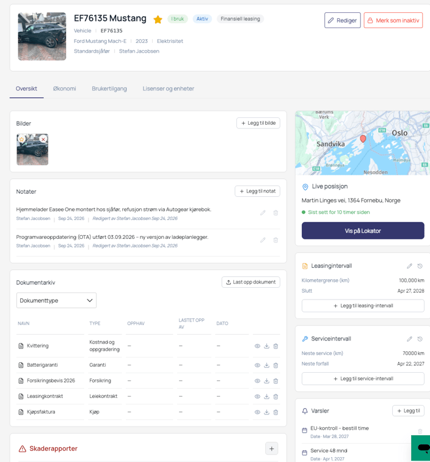Open the chat widget icon

pyautogui.click(x=422, y=448)
